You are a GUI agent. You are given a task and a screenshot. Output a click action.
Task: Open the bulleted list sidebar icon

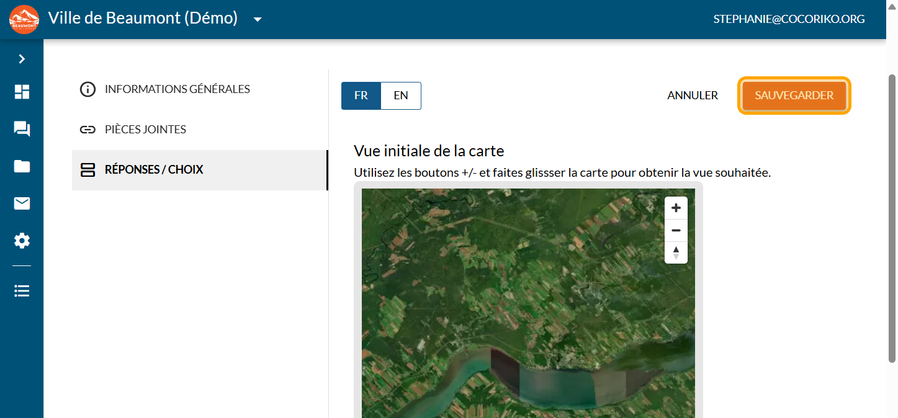(22, 291)
